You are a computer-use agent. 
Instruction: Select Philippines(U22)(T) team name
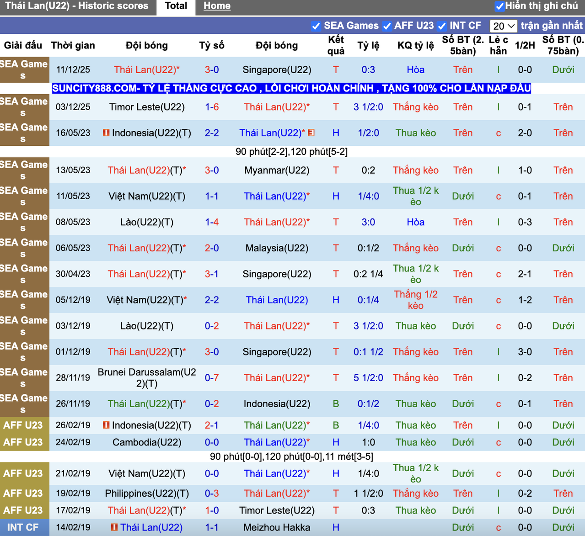[147, 494]
